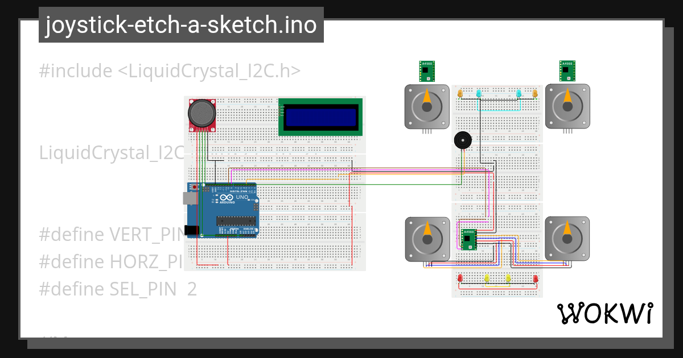Click the joystick-etch-a-sketch.ino title tab

(x=180, y=24)
